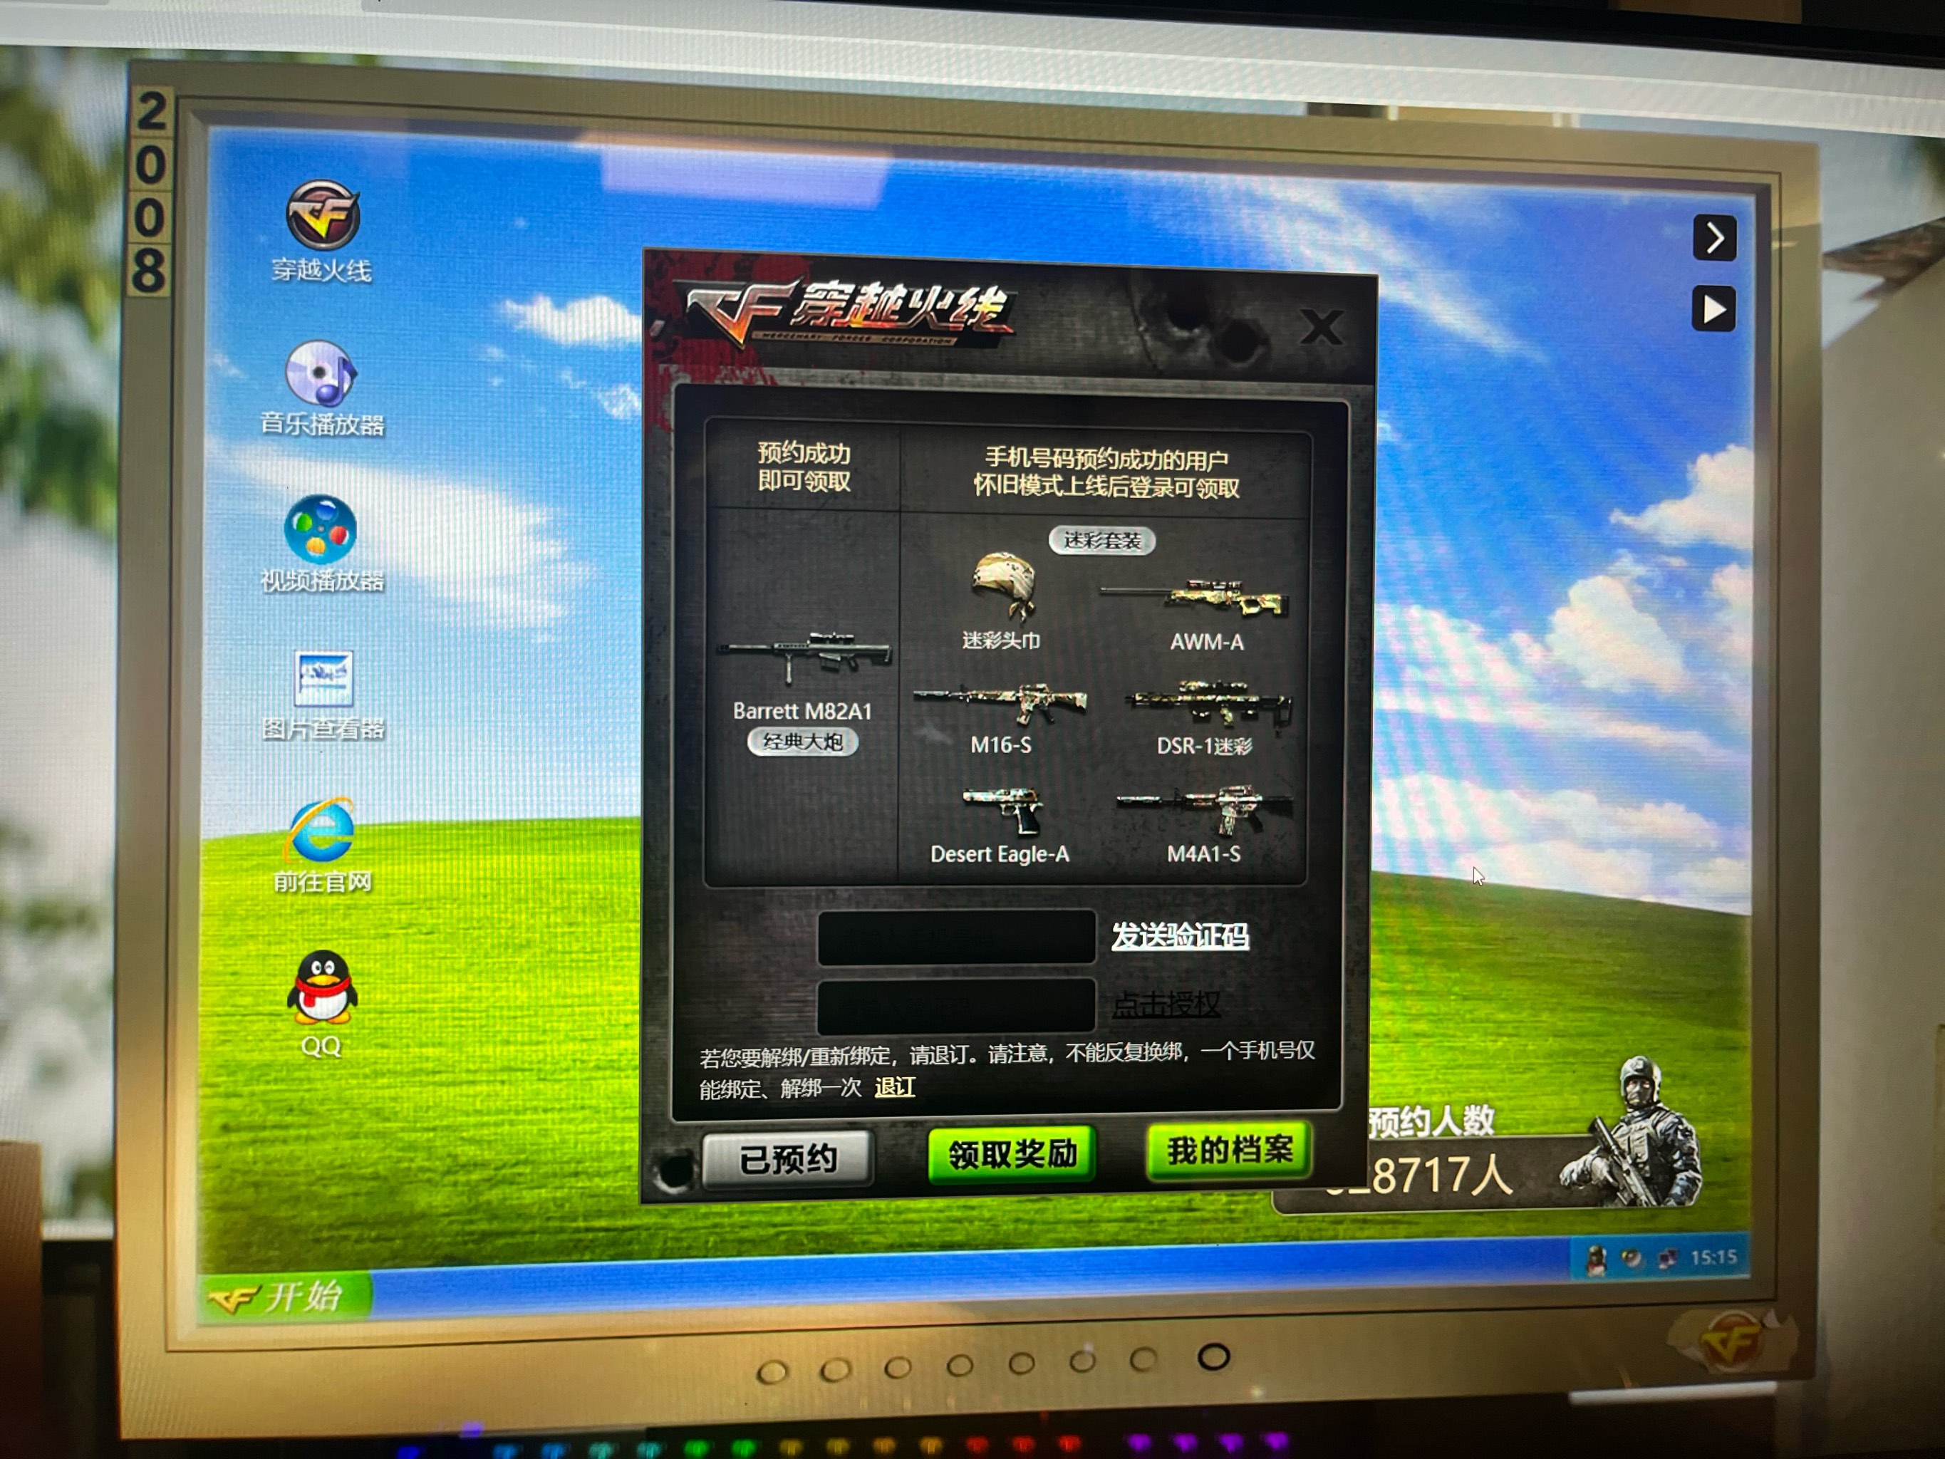Screen dimensions: 1945x1459
Task: Click the 领取奖励 green button
Action: tap(1012, 1154)
